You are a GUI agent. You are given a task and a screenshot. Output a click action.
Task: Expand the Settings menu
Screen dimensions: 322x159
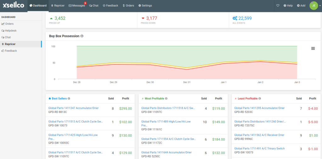(x=145, y=6)
